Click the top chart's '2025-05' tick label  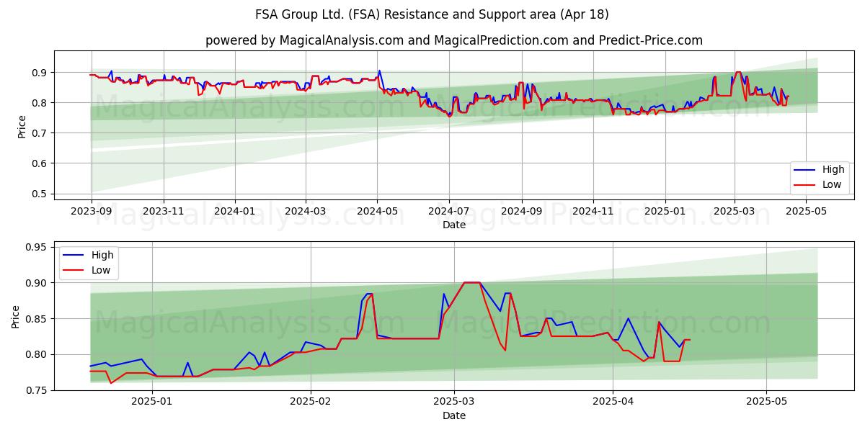pos(806,211)
